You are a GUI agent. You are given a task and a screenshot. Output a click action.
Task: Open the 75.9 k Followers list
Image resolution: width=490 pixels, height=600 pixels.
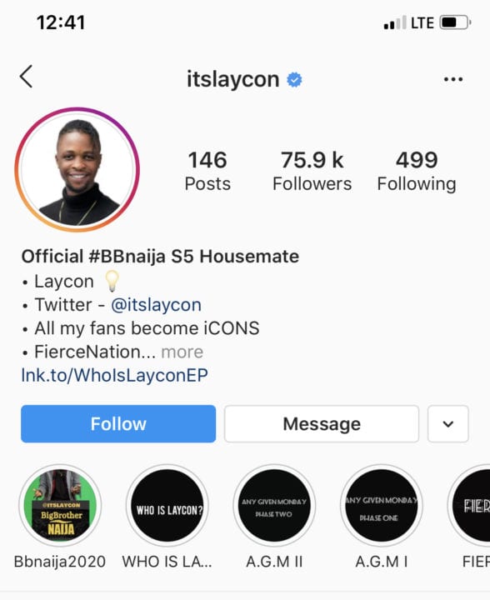point(312,171)
